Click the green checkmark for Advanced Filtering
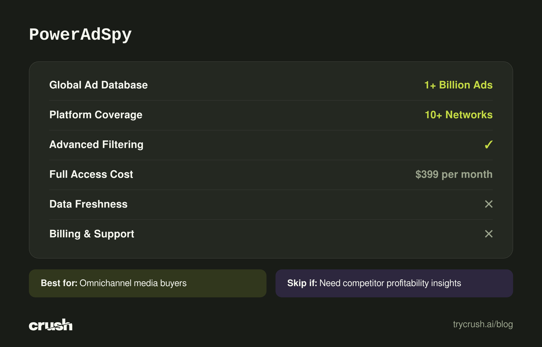This screenshot has width=542, height=347. (x=488, y=145)
